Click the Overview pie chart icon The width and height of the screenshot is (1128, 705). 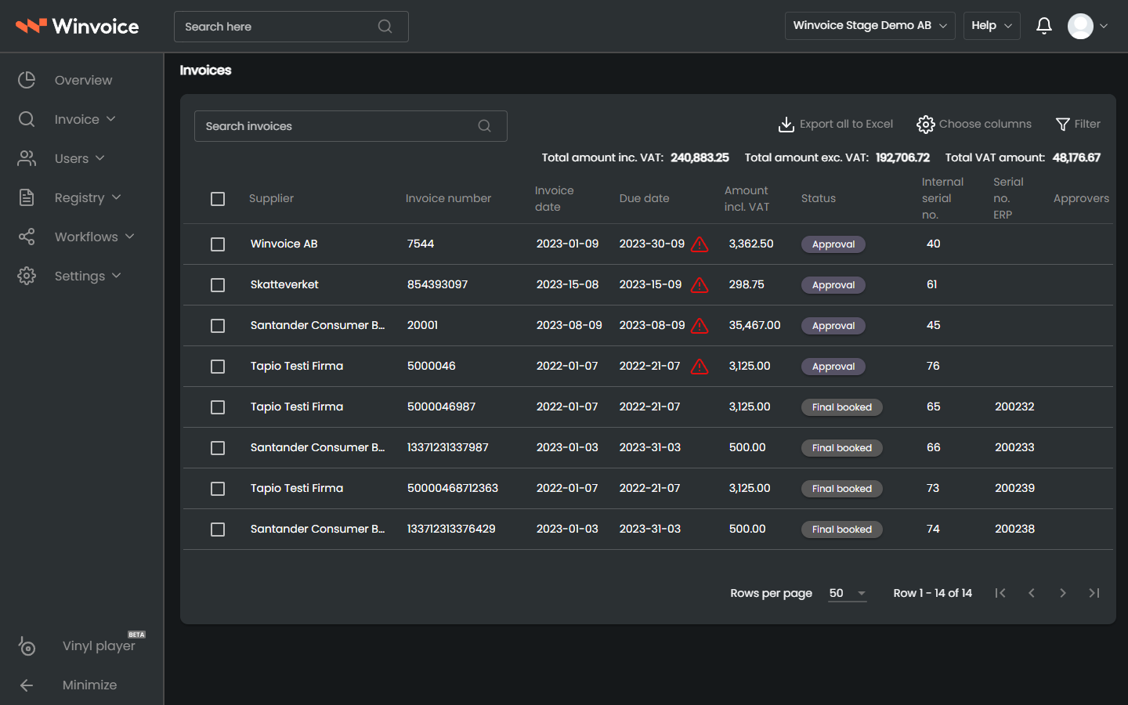tap(27, 80)
